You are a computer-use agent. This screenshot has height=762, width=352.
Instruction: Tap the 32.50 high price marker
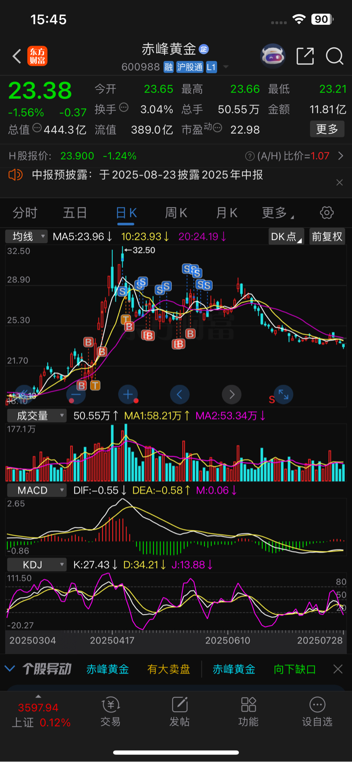[140, 250]
